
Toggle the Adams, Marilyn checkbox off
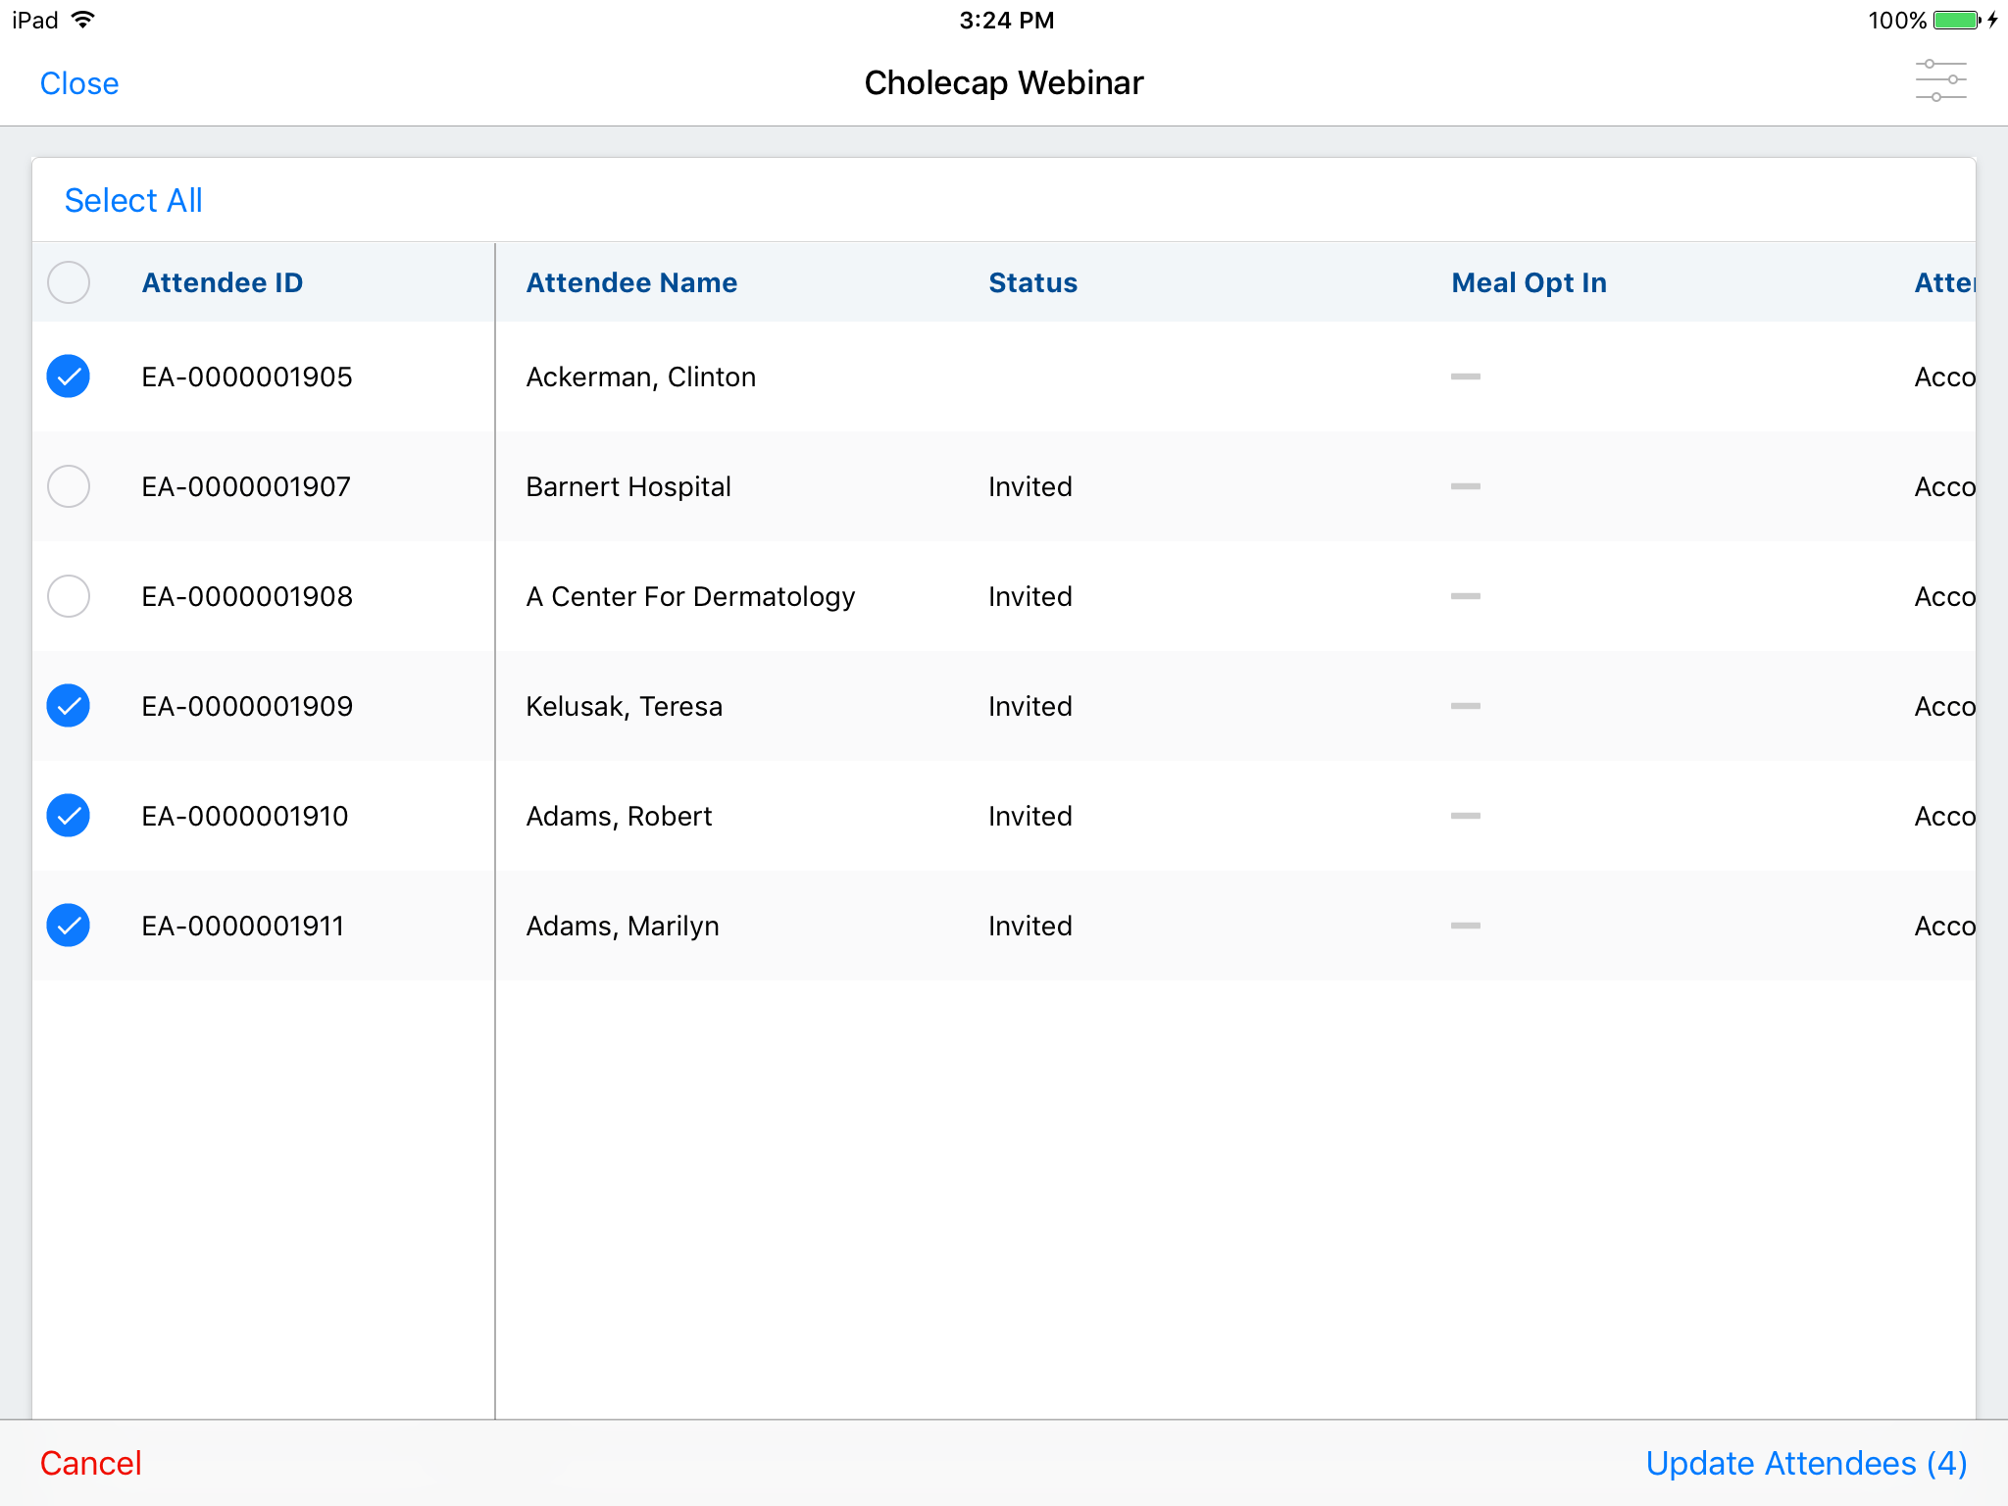click(69, 926)
